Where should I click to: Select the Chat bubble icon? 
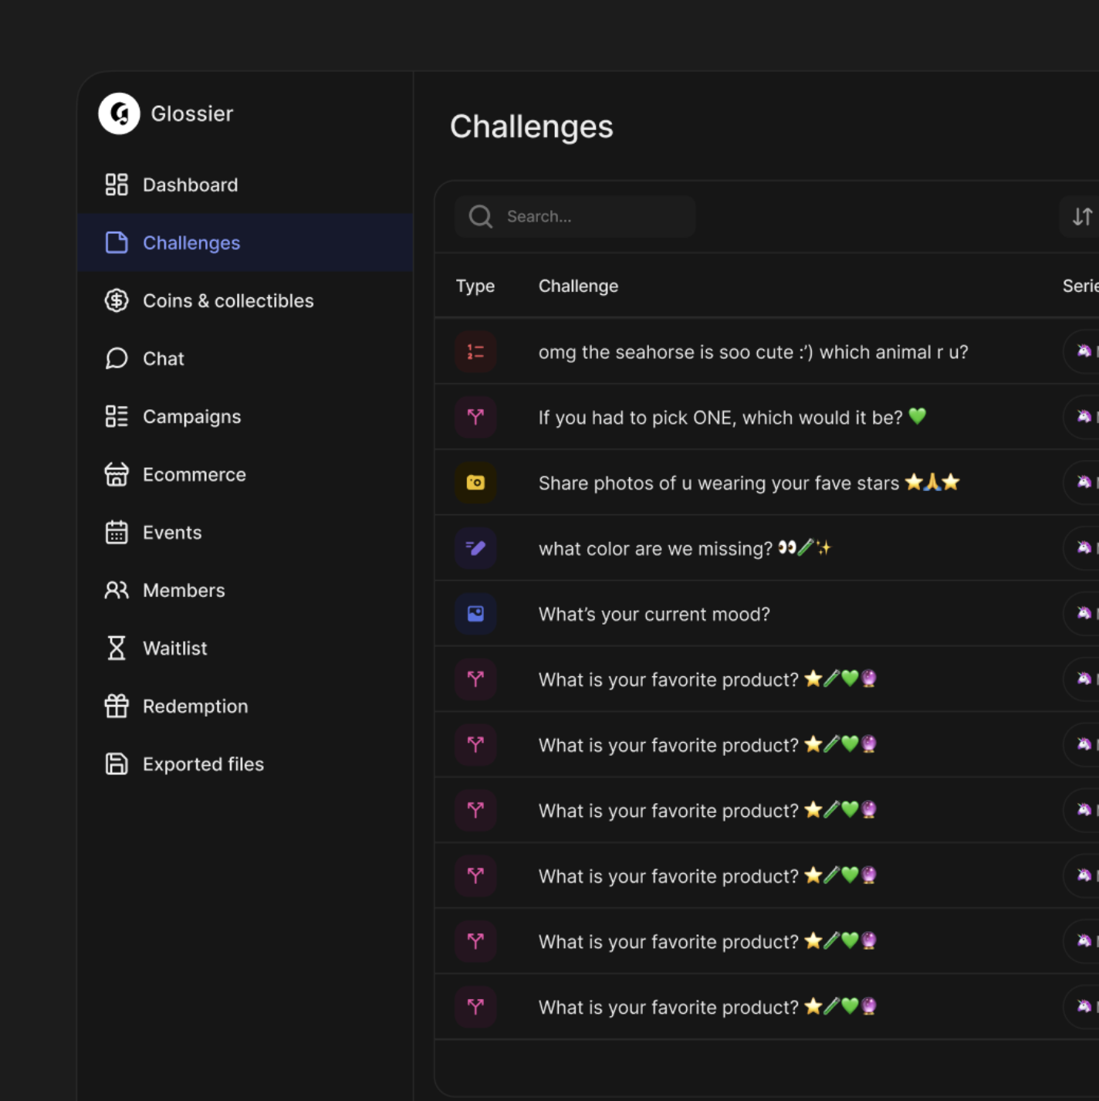point(117,358)
